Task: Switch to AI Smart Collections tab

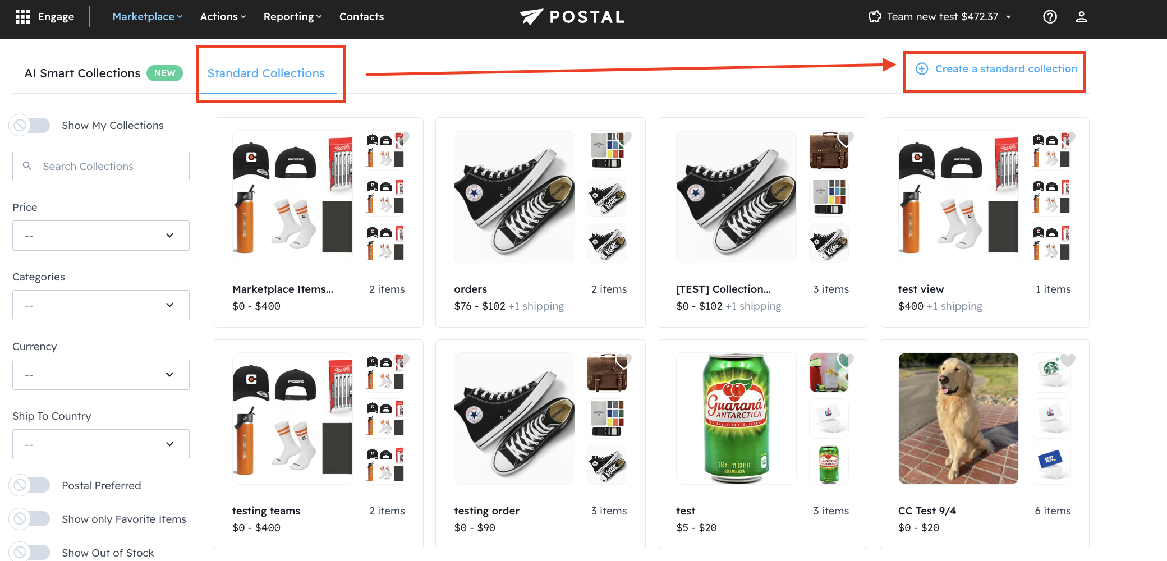Action: pyautogui.click(x=82, y=73)
